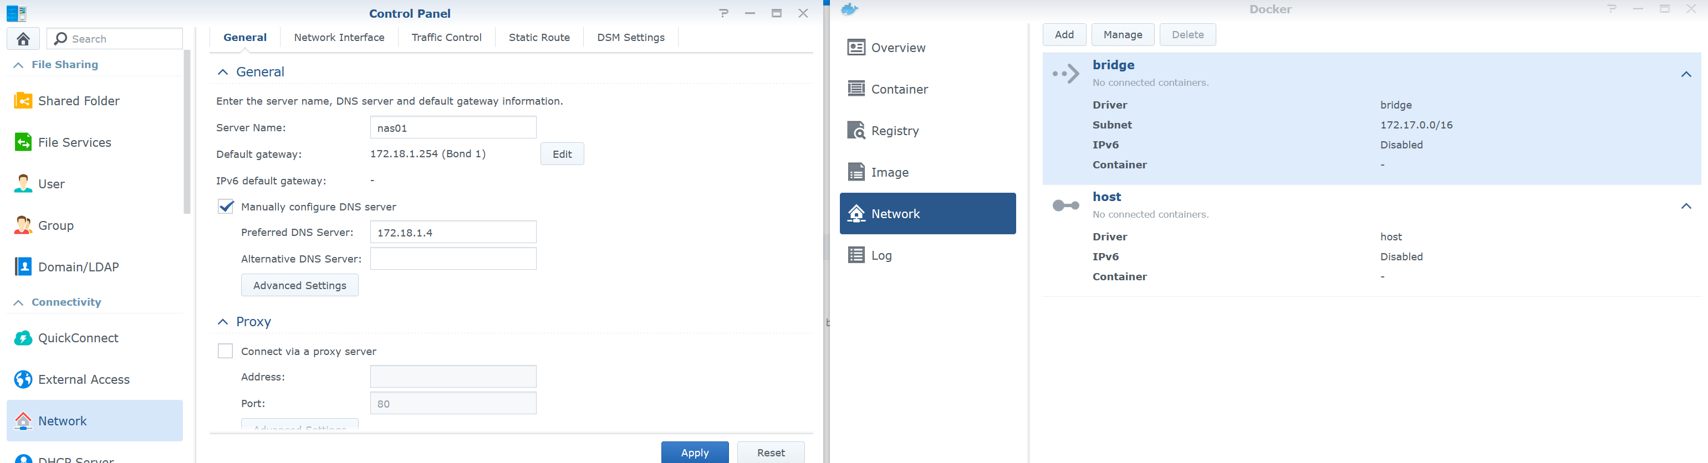Switch to the Static Route tab
1708x463 pixels.
[539, 37]
